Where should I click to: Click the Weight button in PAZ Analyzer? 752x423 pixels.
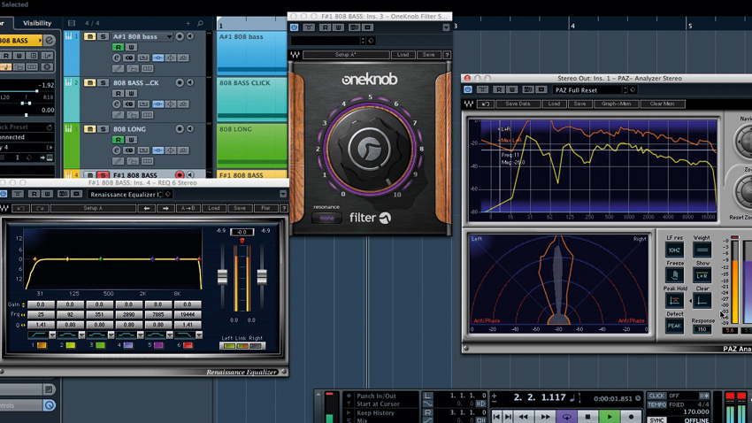tap(702, 250)
